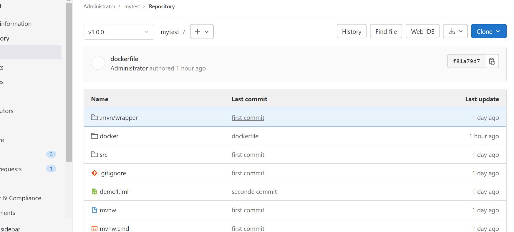Go to Administrator in the breadcrumb
The height and width of the screenshot is (232, 514).
(x=99, y=6)
